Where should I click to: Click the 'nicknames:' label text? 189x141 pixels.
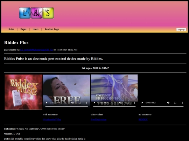coord(10,129)
